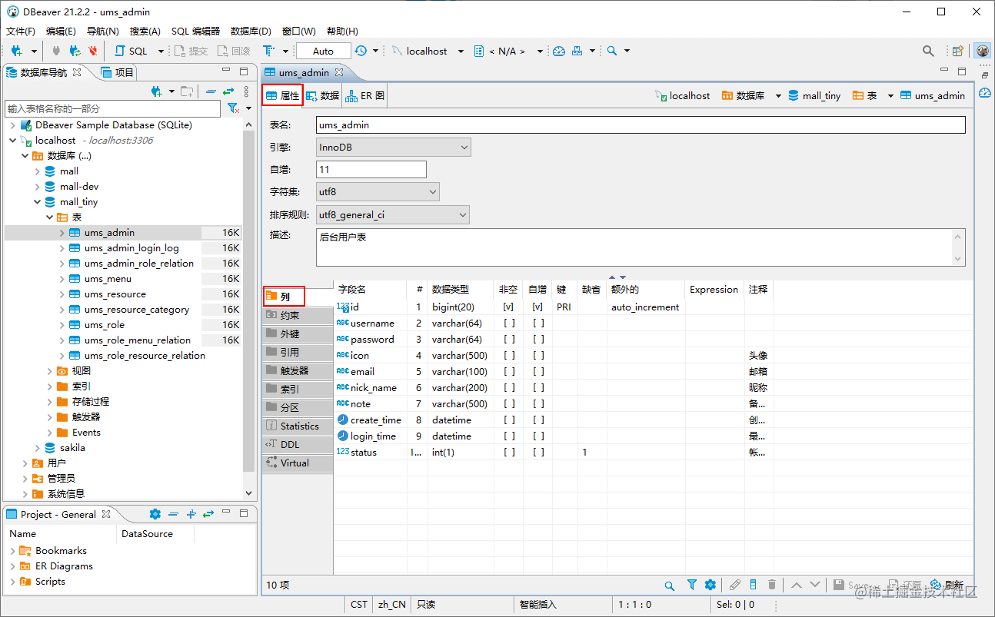Open the 数据库(D) menu
Image resolution: width=995 pixels, height=617 pixels.
(x=251, y=32)
